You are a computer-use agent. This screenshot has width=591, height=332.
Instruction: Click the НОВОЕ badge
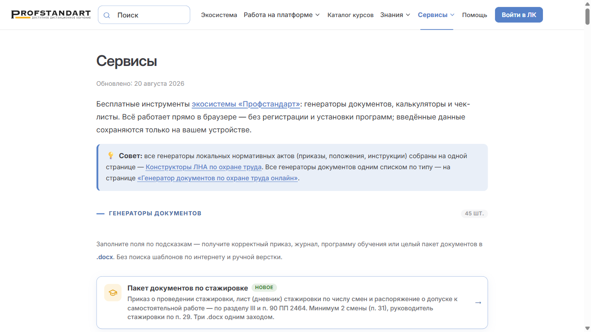pos(264,288)
